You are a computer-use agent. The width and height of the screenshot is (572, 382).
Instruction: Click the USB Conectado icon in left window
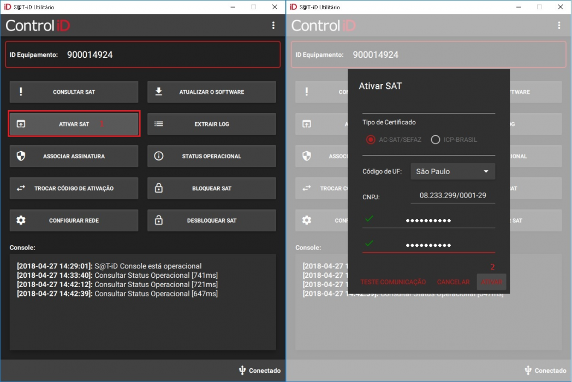click(242, 371)
